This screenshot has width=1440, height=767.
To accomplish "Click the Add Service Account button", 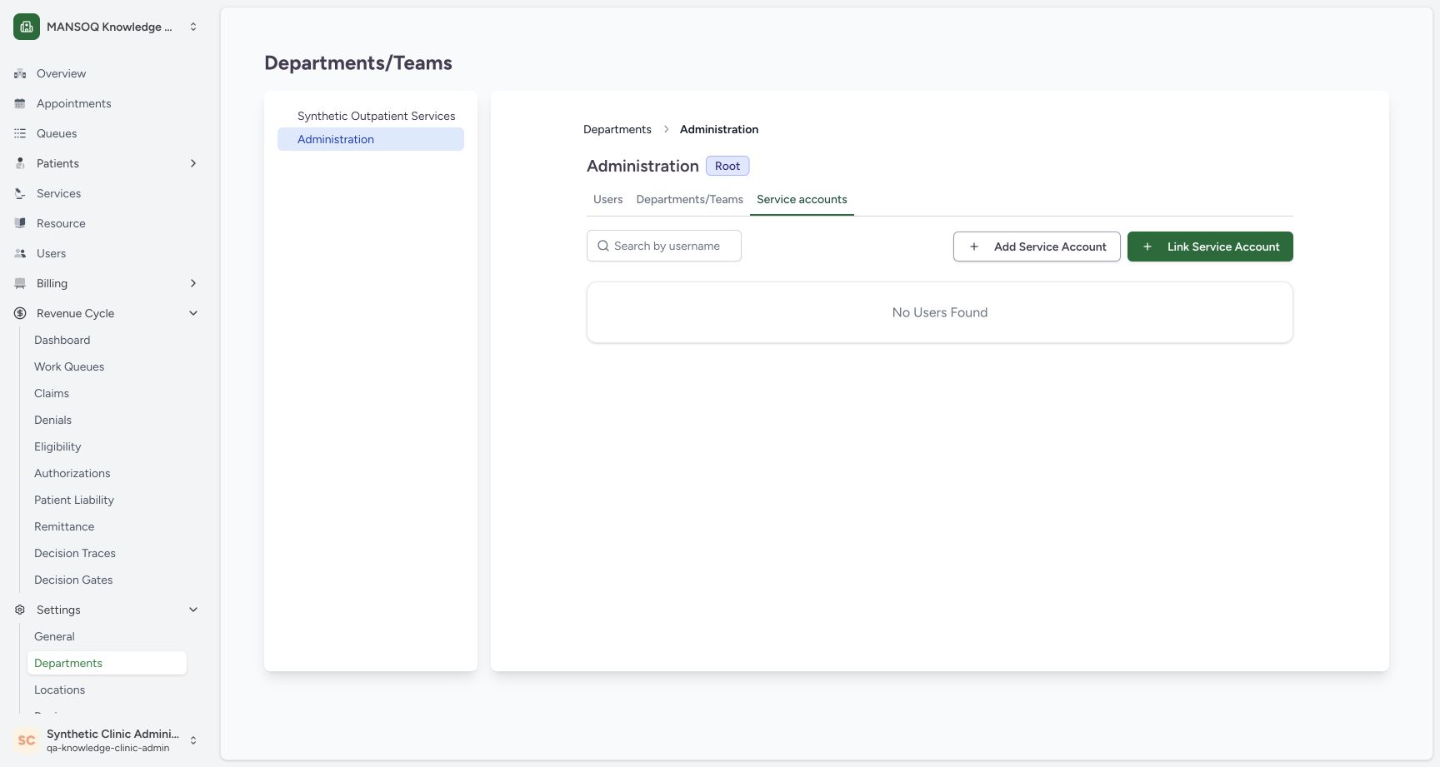I will point(1037,247).
